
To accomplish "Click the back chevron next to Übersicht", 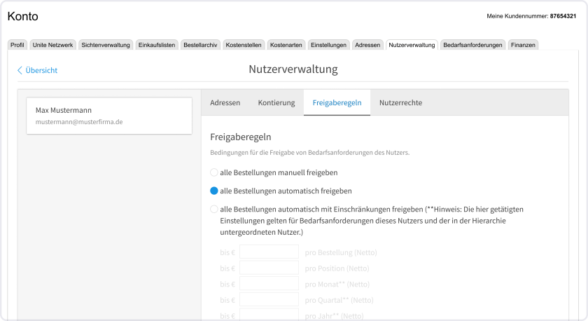I will (20, 70).
